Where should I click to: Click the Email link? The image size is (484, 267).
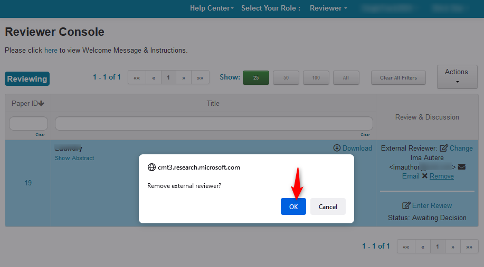[x=411, y=176]
